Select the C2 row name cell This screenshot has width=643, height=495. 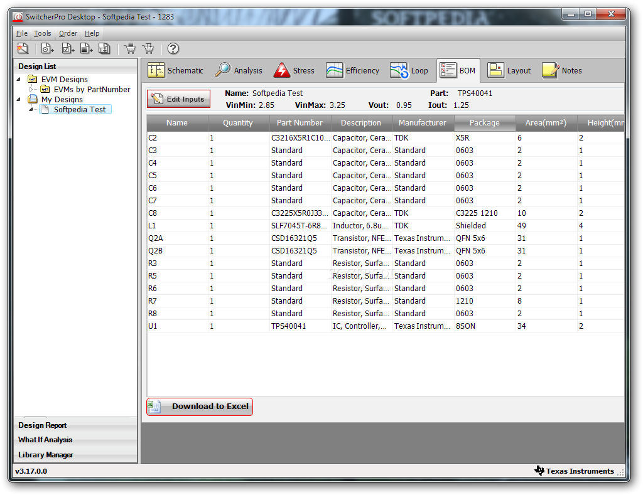(x=178, y=137)
